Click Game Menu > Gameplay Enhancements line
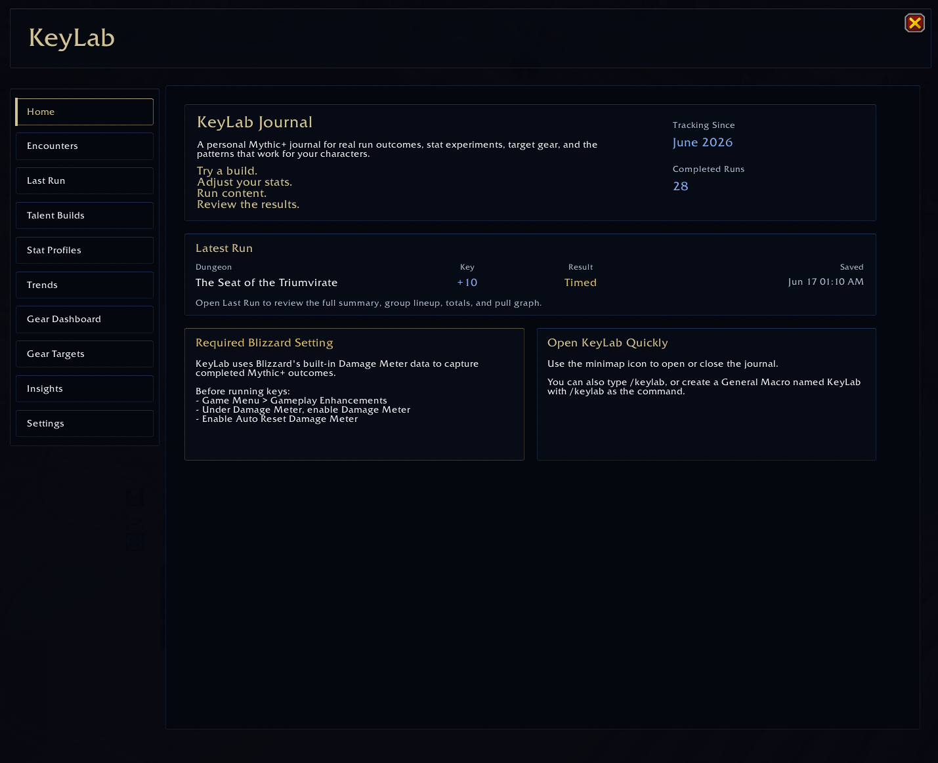 [291, 400]
